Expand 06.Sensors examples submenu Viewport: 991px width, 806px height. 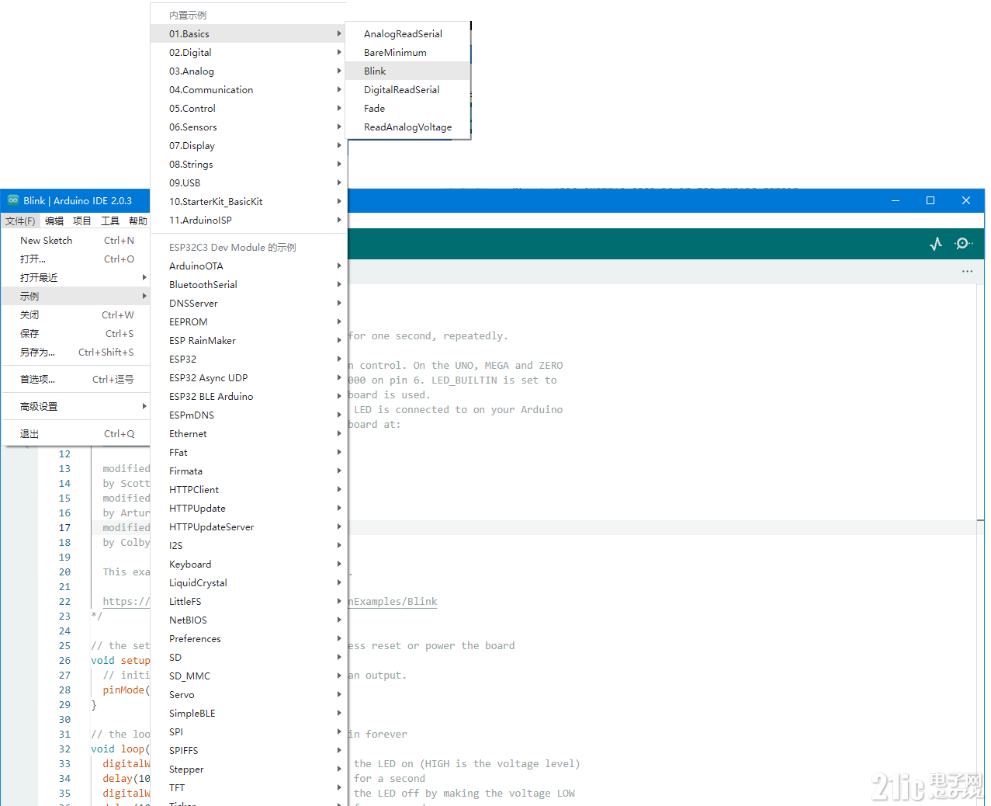coord(248,127)
